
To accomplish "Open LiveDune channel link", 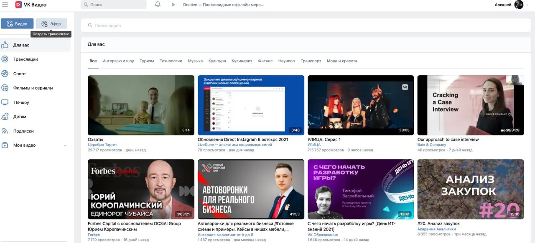I will click(x=235, y=145).
